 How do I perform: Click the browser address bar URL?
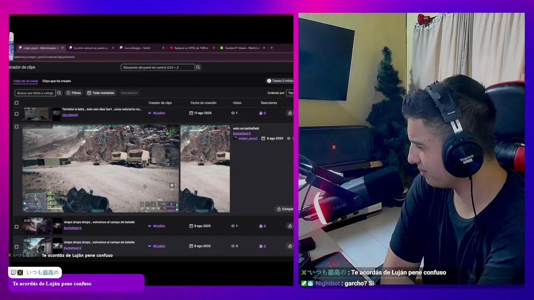(44, 57)
